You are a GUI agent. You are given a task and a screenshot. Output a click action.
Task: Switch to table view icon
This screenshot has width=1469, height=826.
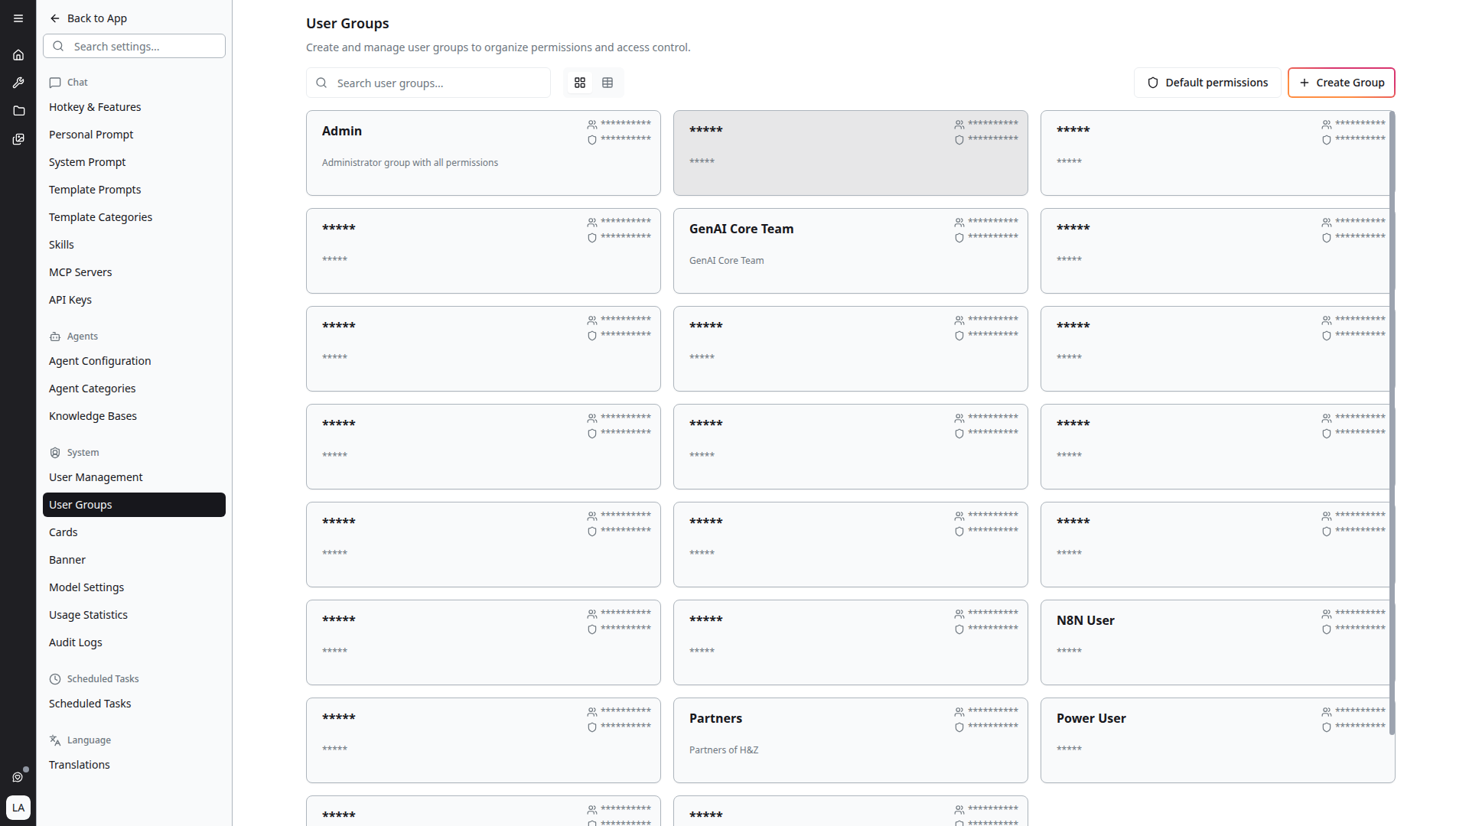coord(607,83)
